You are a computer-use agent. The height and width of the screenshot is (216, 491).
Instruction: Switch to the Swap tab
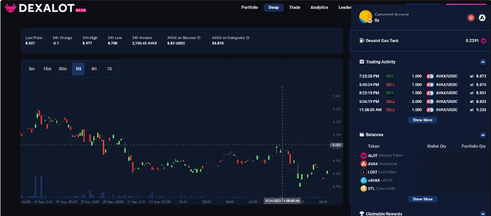tap(273, 7)
